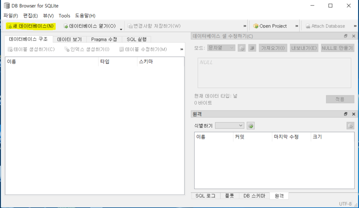
Task: Switch to the 데이터 보기 tab
Action: [69, 39]
